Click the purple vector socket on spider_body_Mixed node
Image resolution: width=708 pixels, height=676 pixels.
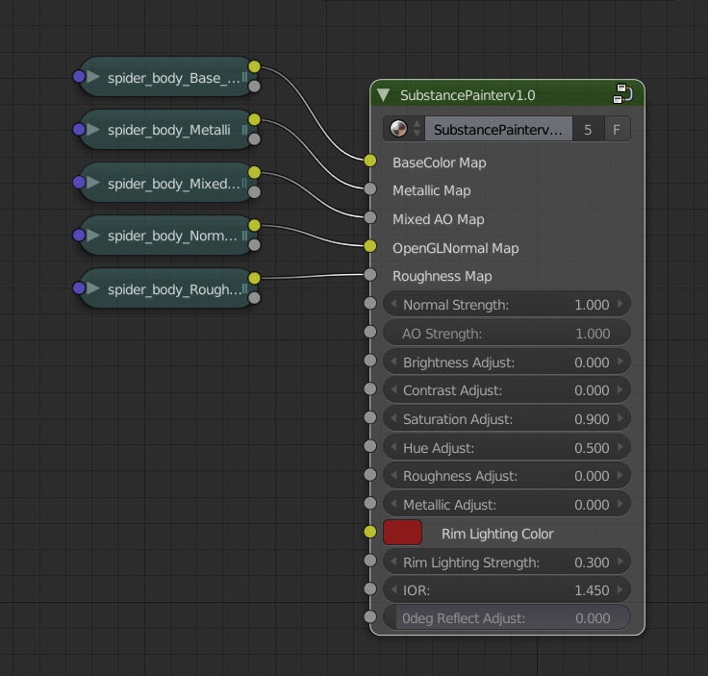[x=79, y=183]
